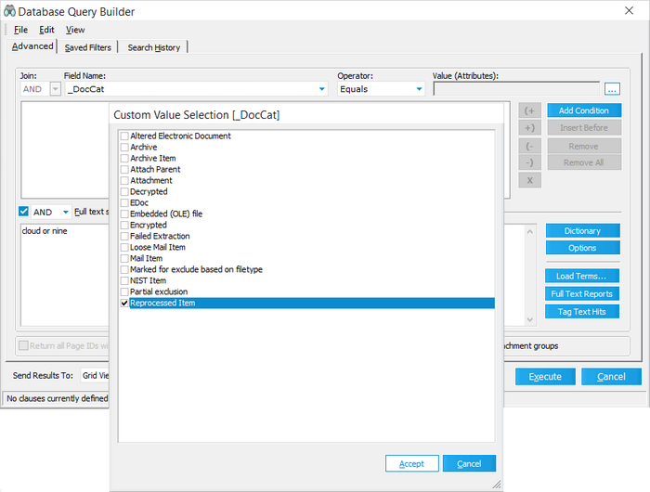Open the View menu
650x492 pixels.
[x=75, y=30]
